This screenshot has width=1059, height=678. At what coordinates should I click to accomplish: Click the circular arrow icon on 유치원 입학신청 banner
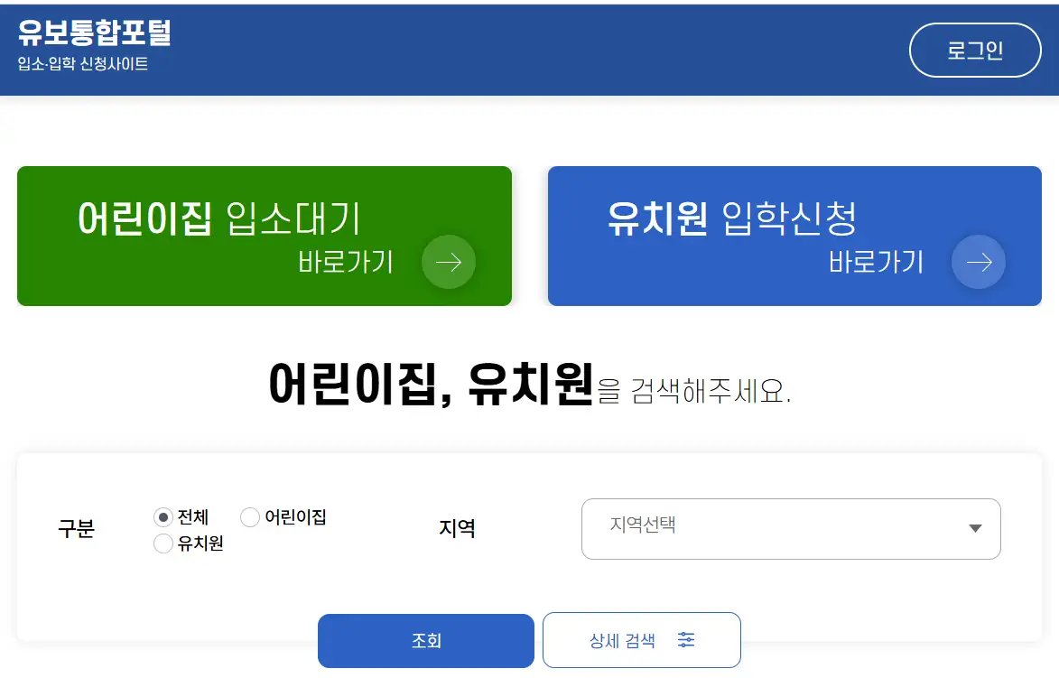coord(978,262)
